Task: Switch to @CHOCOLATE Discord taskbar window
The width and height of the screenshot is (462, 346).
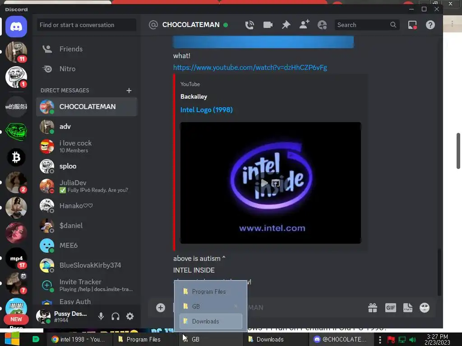Action: point(341,339)
